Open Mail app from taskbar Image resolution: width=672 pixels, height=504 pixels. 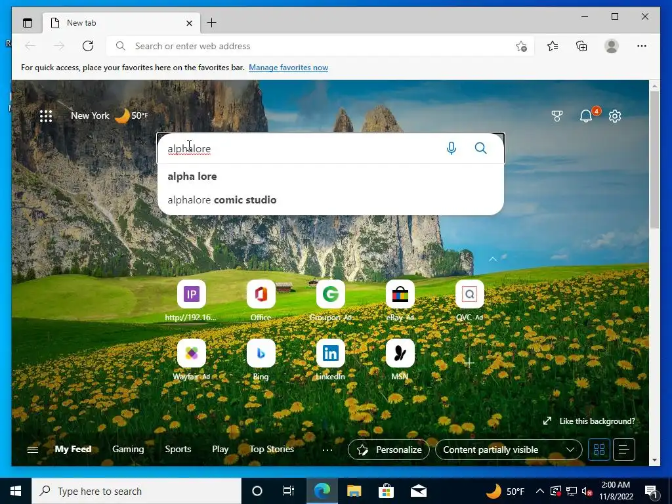(418, 491)
